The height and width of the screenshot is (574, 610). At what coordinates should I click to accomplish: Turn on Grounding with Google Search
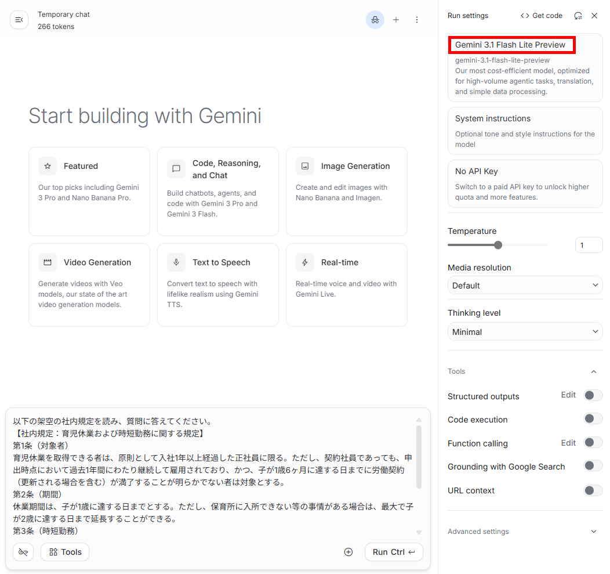[x=593, y=466]
